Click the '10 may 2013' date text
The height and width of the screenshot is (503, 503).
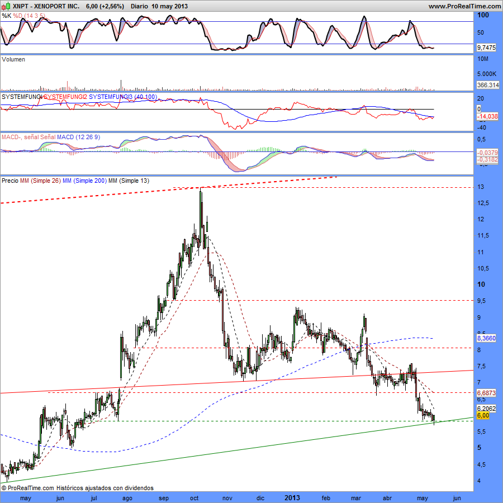pyautogui.click(x=169, y=6)
